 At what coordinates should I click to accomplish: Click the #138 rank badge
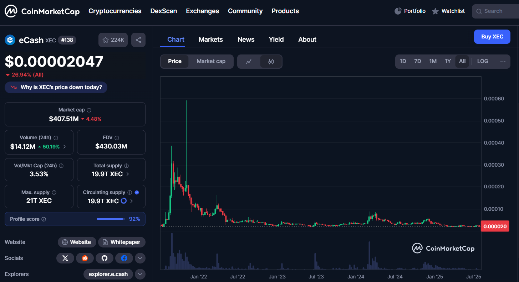[x=67, y=40]
